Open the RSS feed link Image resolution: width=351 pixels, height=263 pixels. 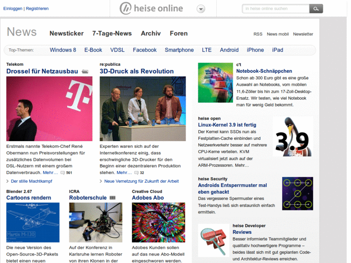point(258,34)
